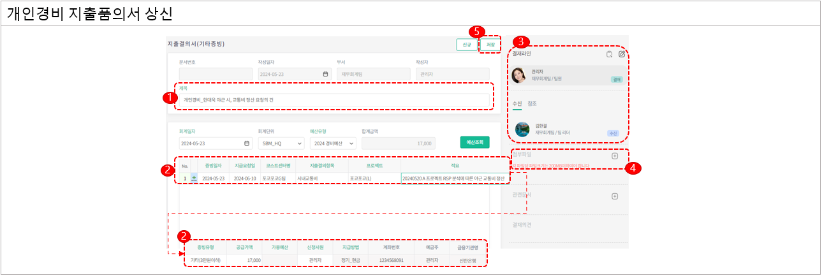Click 김한결 recipient avatar
This screenshot has width=822, height=276.
522,129
